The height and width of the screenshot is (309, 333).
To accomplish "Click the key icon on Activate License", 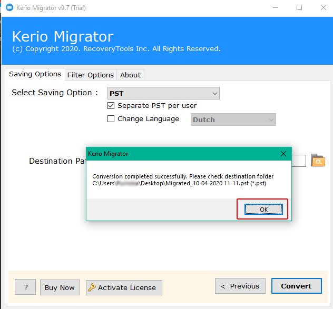I will pyautogui.click(x=92, y=287).
